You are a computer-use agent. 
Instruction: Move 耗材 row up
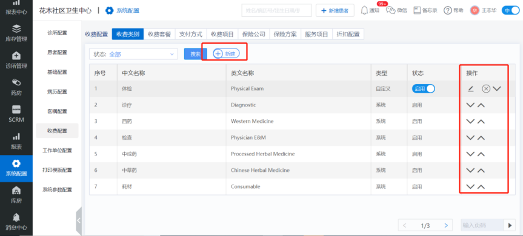tap(481, 186)
